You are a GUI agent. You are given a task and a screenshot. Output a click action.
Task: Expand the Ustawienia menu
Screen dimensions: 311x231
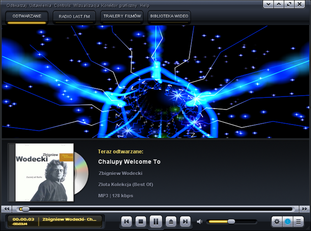click(41, 5)
